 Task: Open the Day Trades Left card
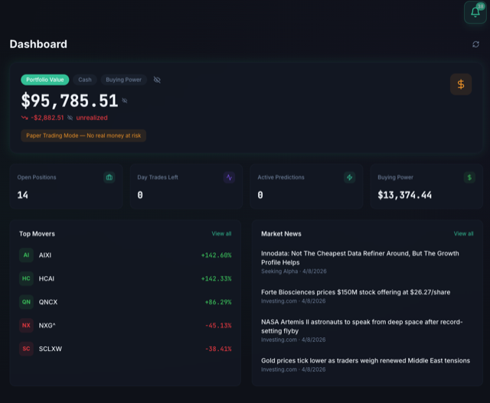pos(186,187)
